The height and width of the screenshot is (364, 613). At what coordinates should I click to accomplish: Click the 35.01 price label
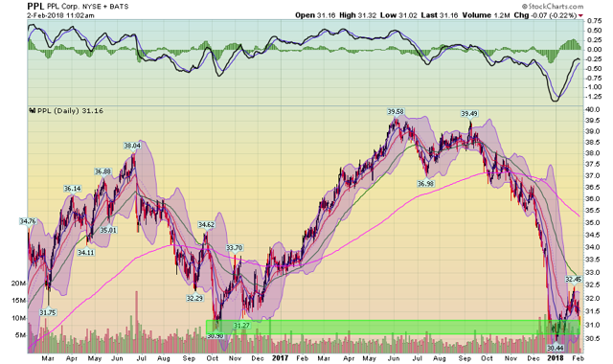108,230
